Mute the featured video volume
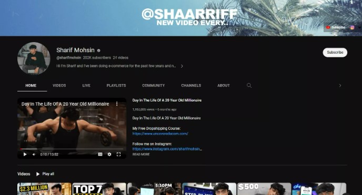 34,155
